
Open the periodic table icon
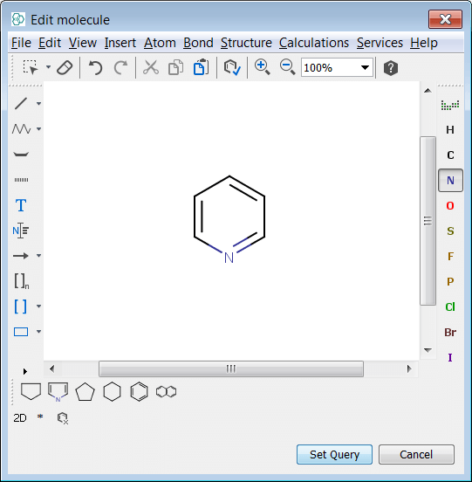(x=450, y=105)
